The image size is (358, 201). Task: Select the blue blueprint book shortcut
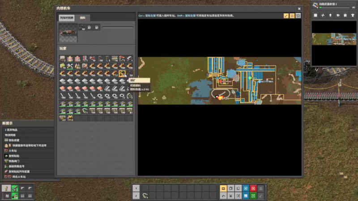pos(246,196)
